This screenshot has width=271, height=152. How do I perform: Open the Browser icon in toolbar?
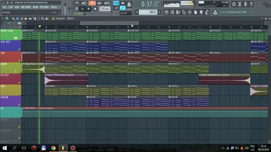(184, 12)
